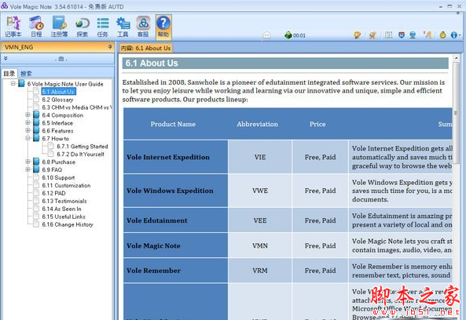Switch to the 搜索 search tab
466x320 pixels.
(x=26, y=73)
